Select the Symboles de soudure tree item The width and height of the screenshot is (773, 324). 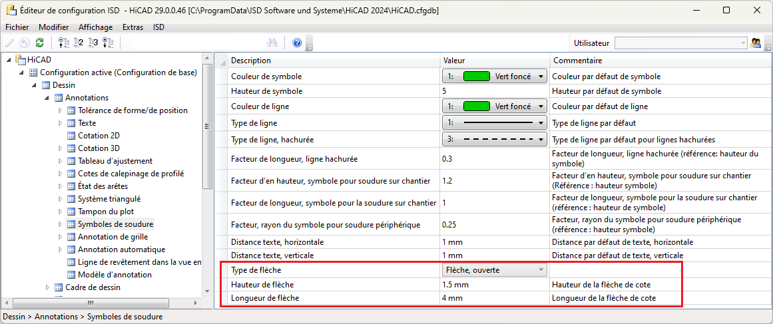(116, 224)
